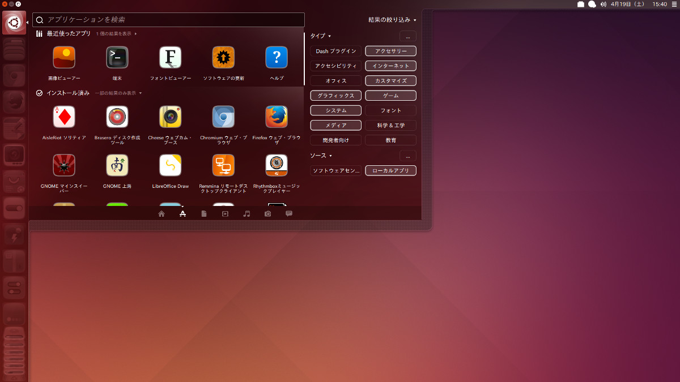Image resolution: width=680 pixels, height=382 pixels.
Task: Collapse the ソース filter section
Action: click(321, 156)
